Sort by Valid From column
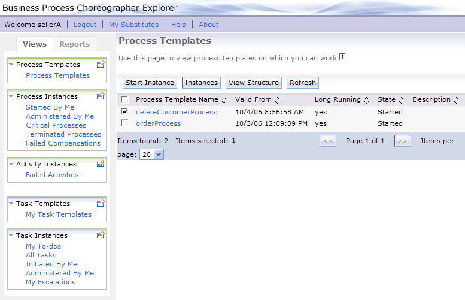 [x=277, y=100]
